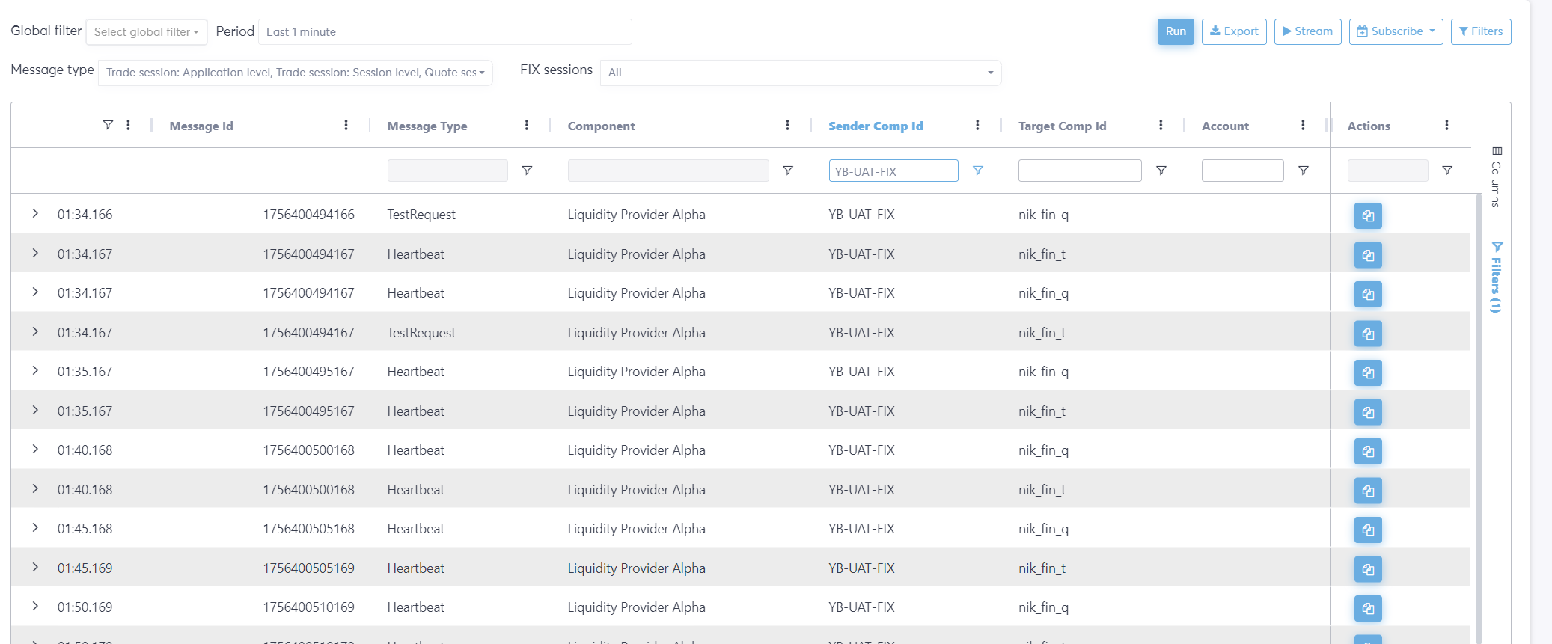Screen dimensions: 1552x644
Task: Open the Select global filter dropdown
Action: coord(147,32)
